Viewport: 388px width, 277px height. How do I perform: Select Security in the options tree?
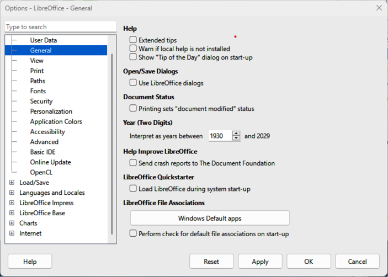(x=41, y=102)
